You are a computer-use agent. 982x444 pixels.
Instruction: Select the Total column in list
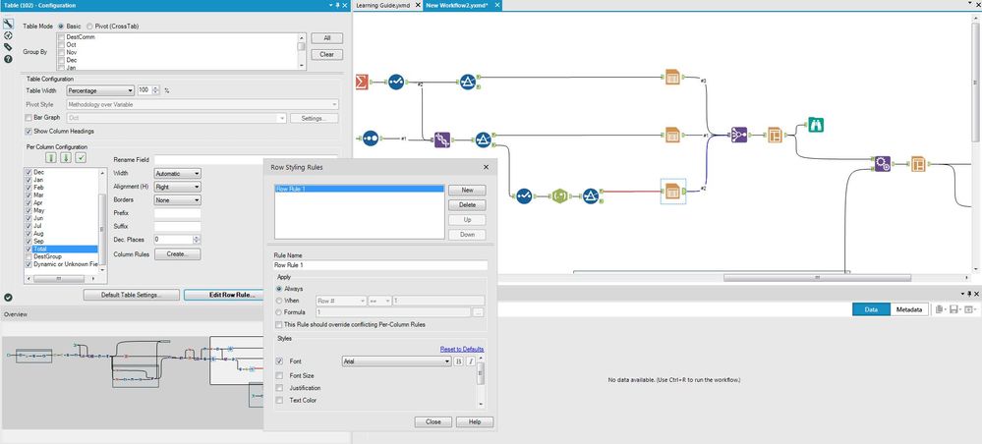(x=61, y=250)
